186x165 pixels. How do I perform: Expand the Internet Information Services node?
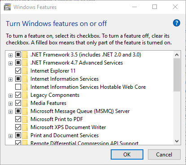click(10, 79)
